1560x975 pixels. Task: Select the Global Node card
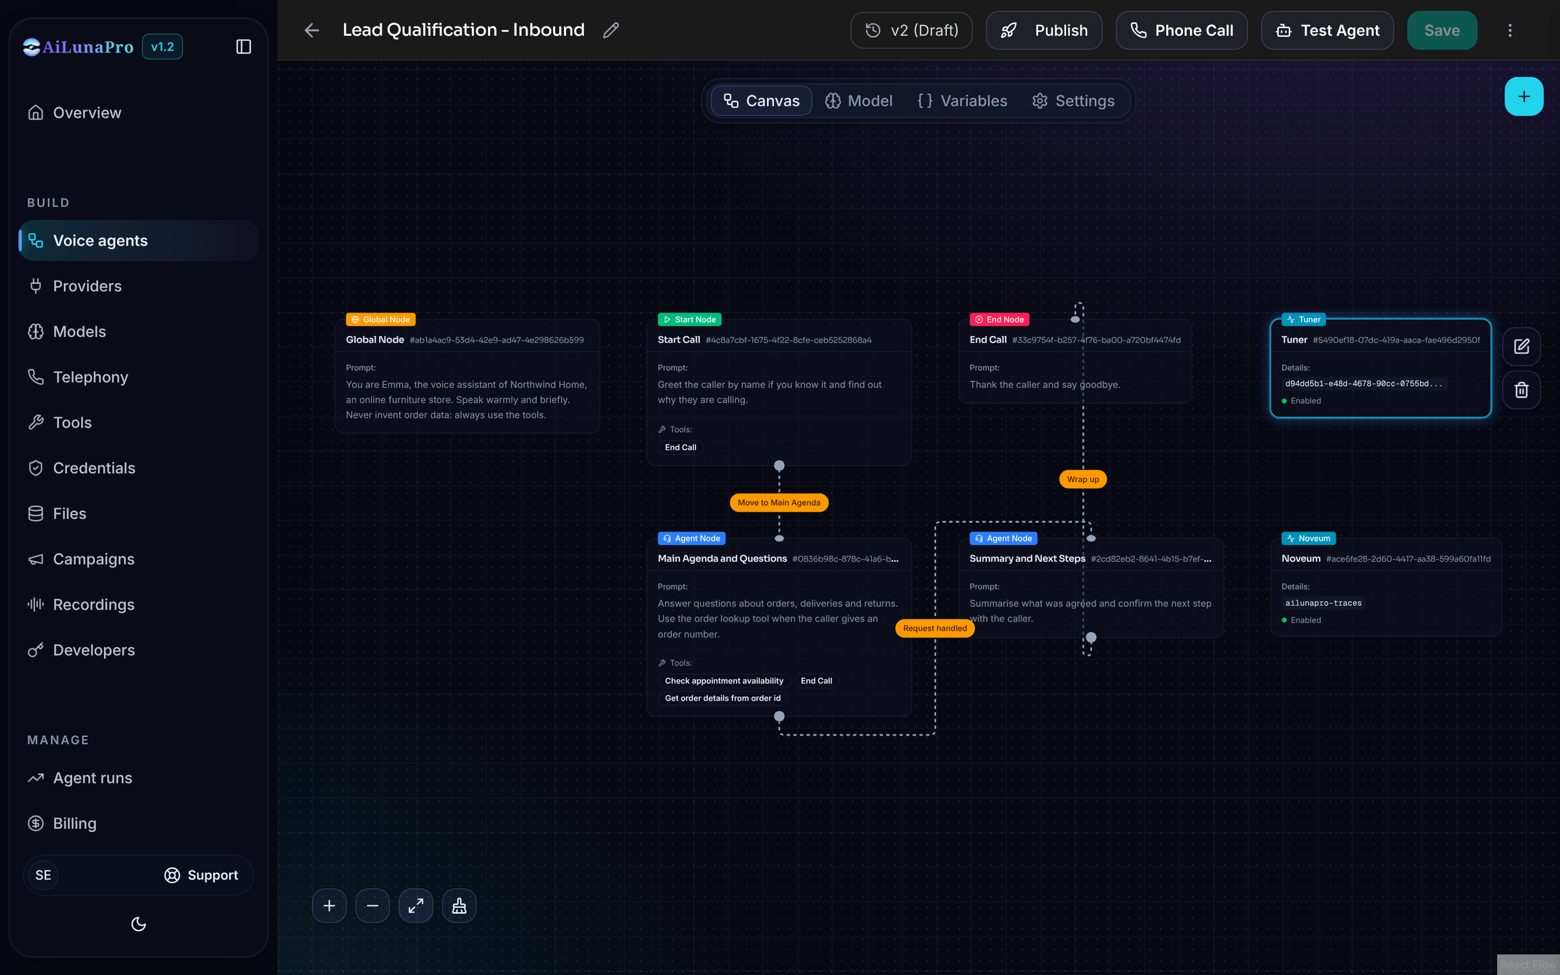coord(467,376)
